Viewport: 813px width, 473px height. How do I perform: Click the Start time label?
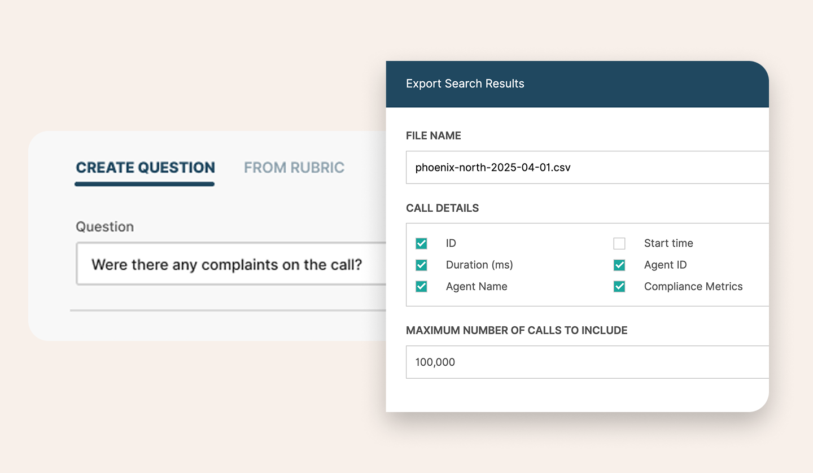coord(668,243)
